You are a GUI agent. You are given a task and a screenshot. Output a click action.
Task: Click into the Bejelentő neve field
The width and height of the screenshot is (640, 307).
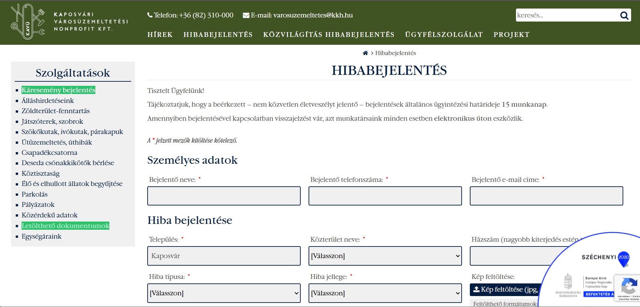tap(224, 196)
